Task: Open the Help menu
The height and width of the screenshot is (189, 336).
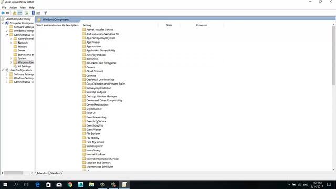Action: 31,8
